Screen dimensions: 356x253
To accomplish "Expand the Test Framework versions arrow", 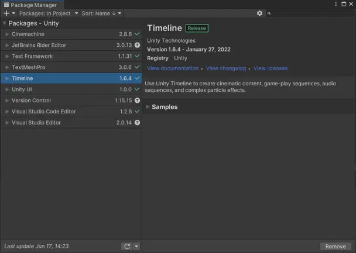I will click(x=7, y=56).
